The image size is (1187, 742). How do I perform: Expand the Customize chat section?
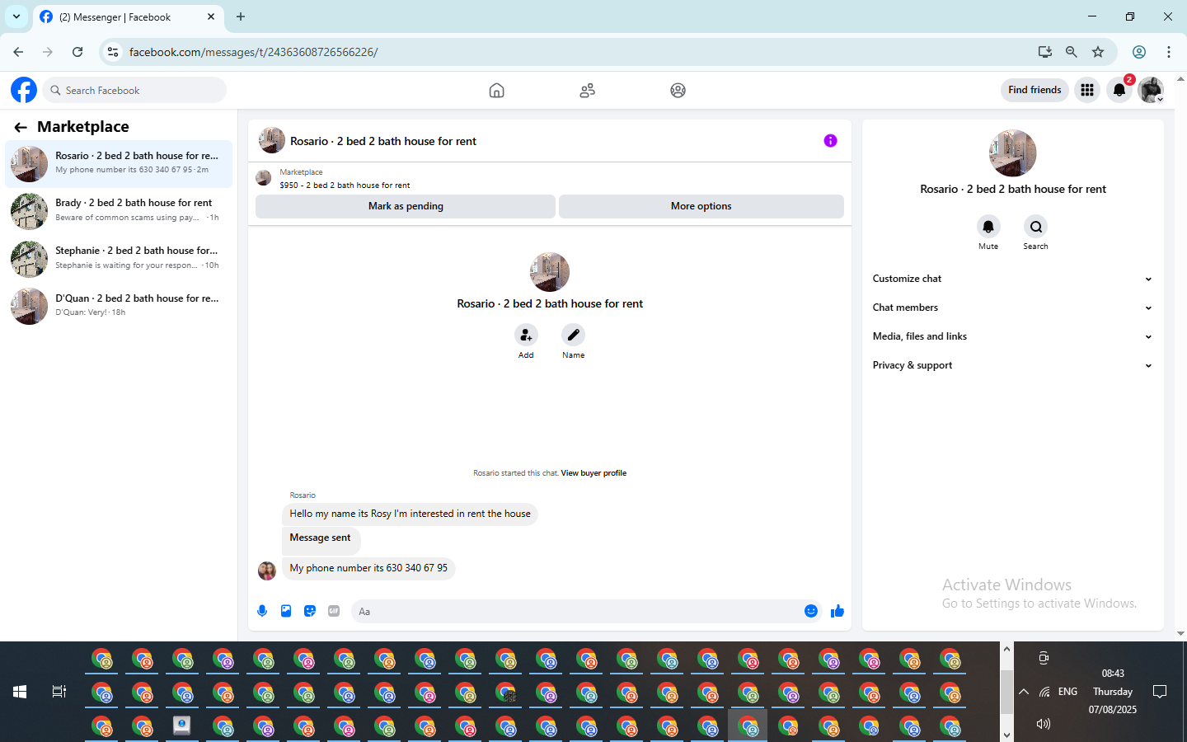coord(1012,279)
